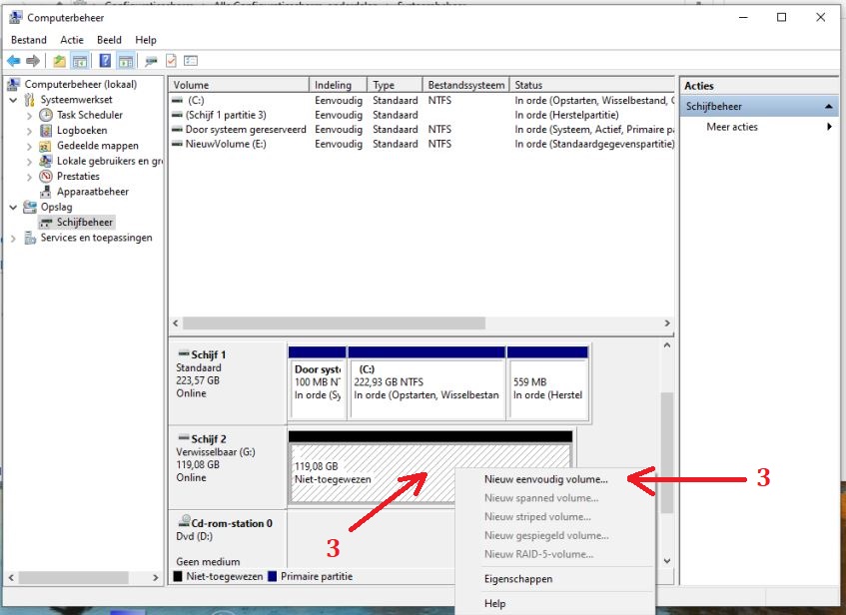Open the Task Scheduler clock icon
The image size is (846, 615).
click(x=47, y=115)
